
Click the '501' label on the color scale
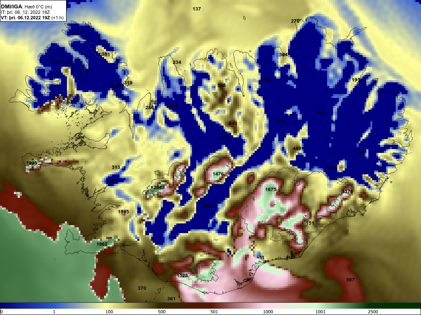214,312
